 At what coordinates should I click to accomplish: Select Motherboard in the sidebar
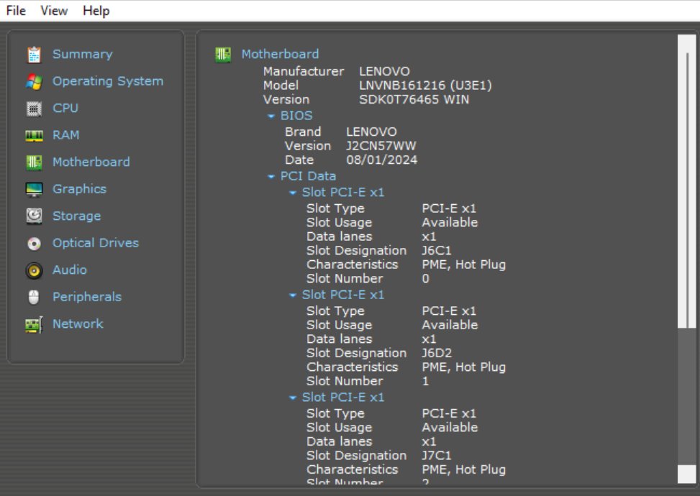click(91, 162)
